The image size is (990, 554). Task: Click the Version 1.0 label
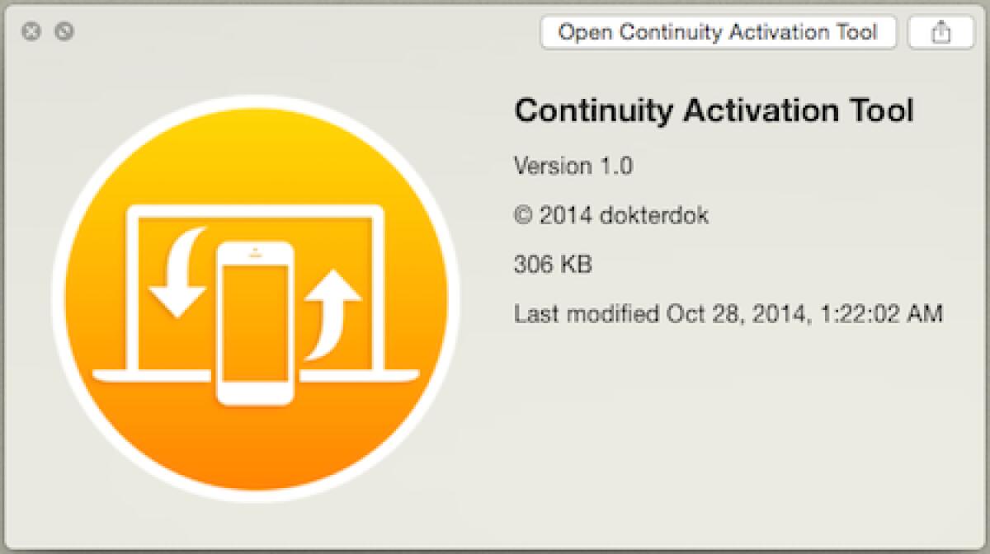tap(573, 166)
